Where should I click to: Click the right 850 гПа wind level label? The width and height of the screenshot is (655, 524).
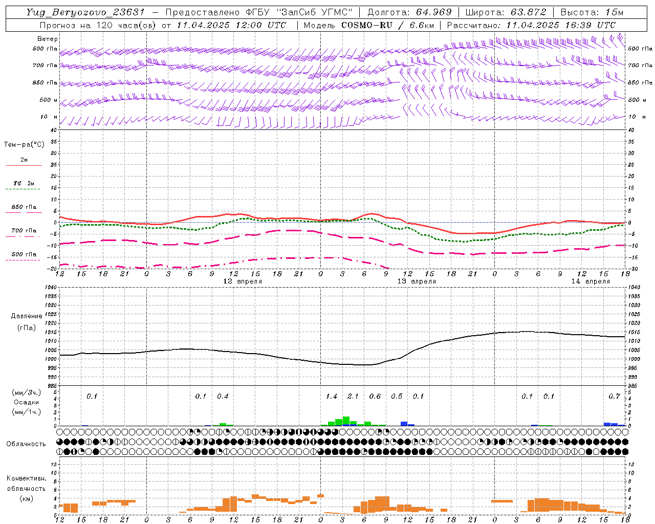tap(640, 82)
